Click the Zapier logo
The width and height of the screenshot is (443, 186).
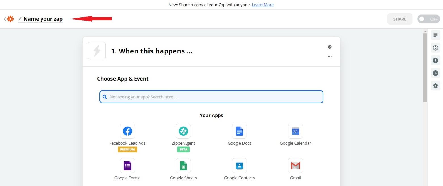tap(10, 19)
